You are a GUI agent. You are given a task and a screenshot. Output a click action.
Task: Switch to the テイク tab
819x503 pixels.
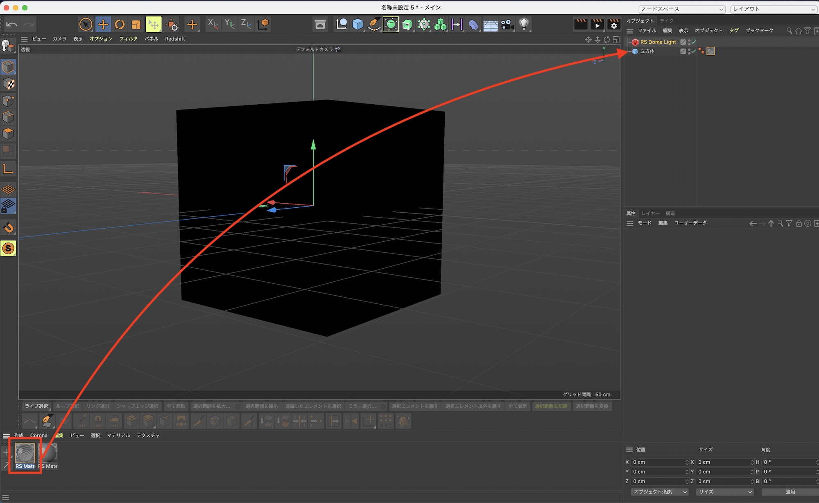(x=666, y=21)
